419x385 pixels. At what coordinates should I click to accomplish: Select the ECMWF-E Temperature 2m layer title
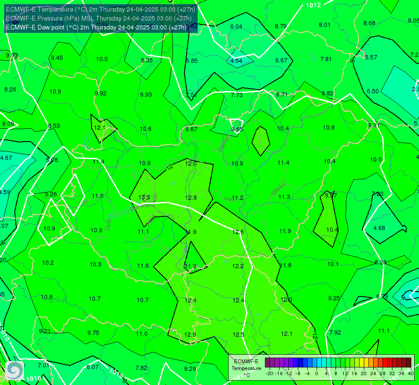coord(101,9)
